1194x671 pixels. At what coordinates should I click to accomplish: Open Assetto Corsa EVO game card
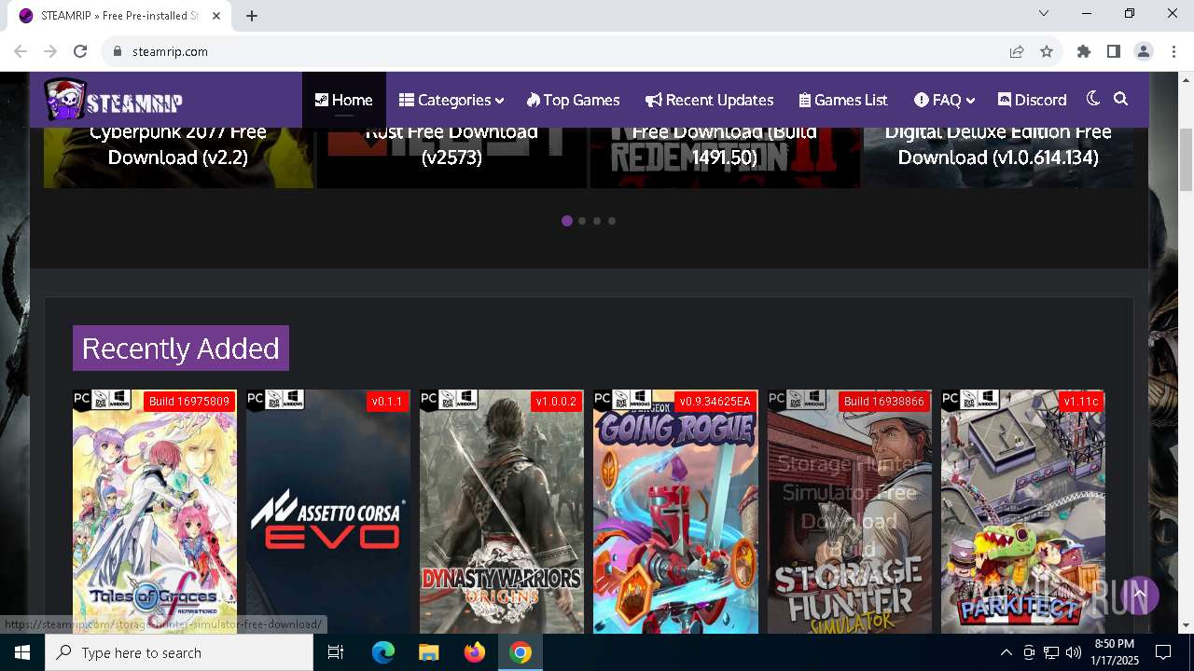coord(328,513)
